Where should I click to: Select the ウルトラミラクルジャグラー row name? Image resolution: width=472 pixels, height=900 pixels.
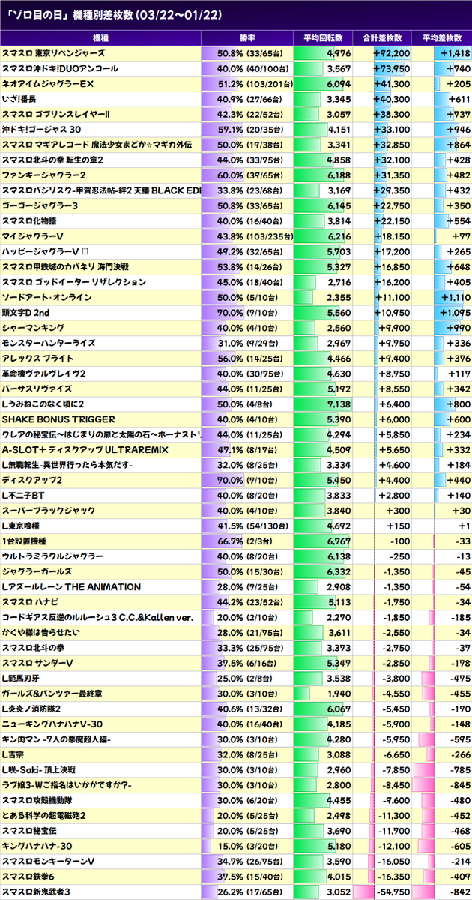pyautogui.click(x=53, y=556)
